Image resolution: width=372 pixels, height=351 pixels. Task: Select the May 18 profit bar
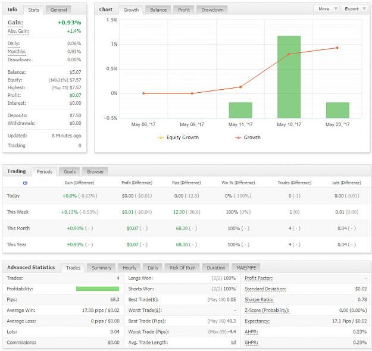(289, 77)
